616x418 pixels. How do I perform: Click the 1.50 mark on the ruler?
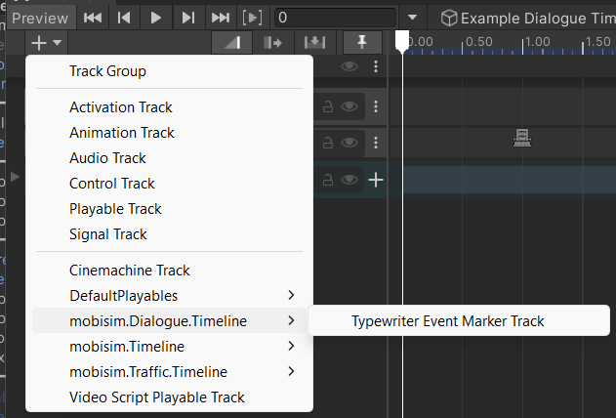click(x=597, y=42)
